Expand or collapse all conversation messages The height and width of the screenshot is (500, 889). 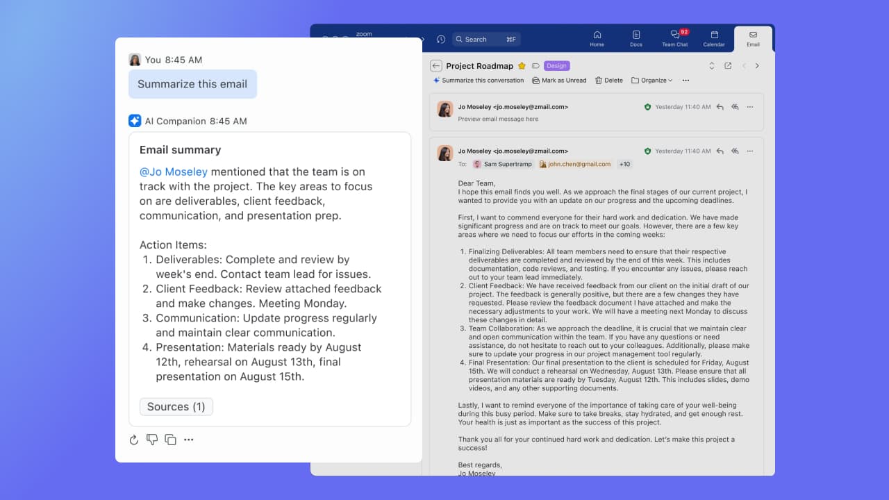point(711,66)
